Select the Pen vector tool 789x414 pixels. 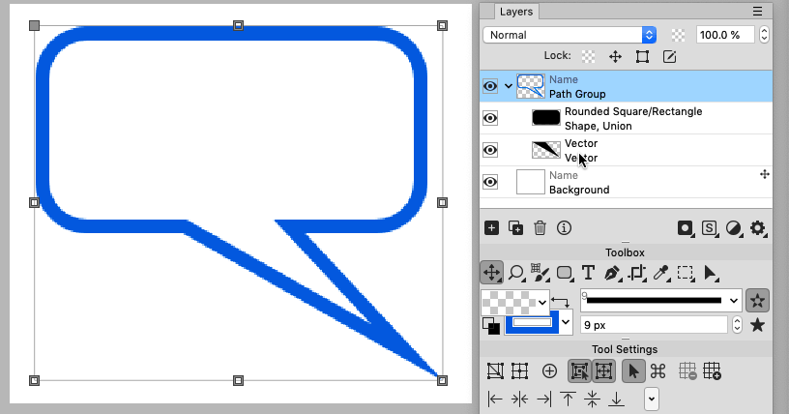pos(612,273)
